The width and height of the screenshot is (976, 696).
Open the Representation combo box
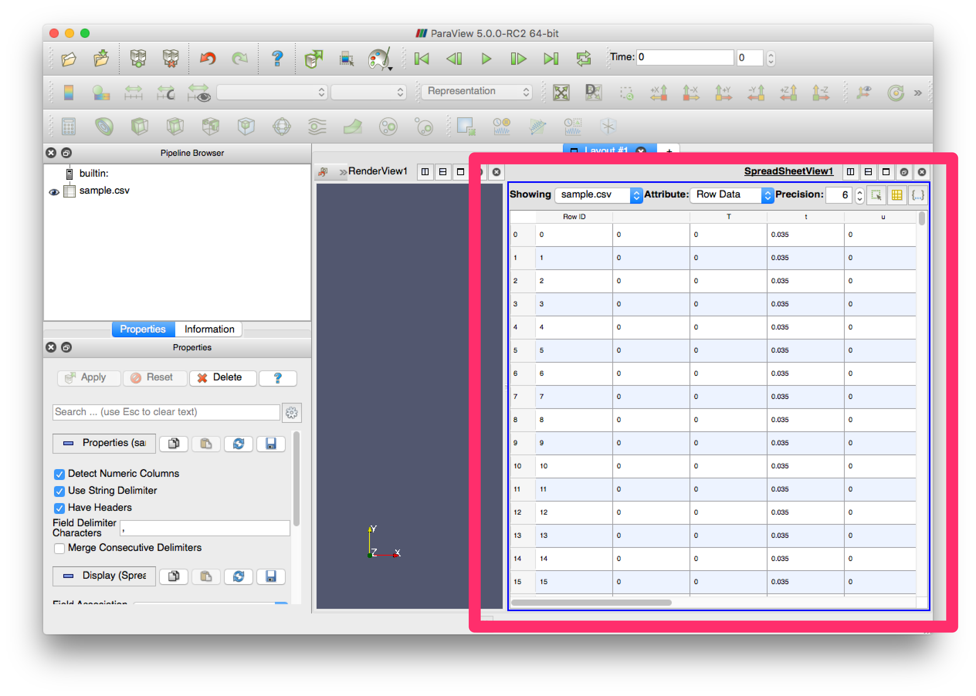476,91
